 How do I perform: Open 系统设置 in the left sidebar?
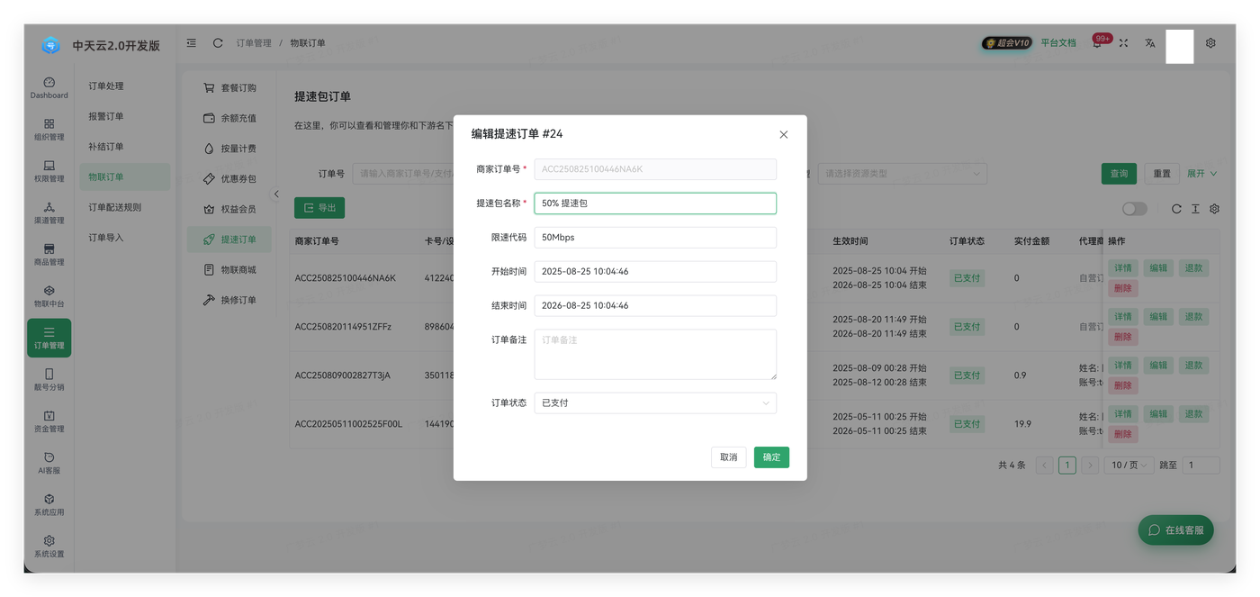pyautogui.click(x=49, y=547)
